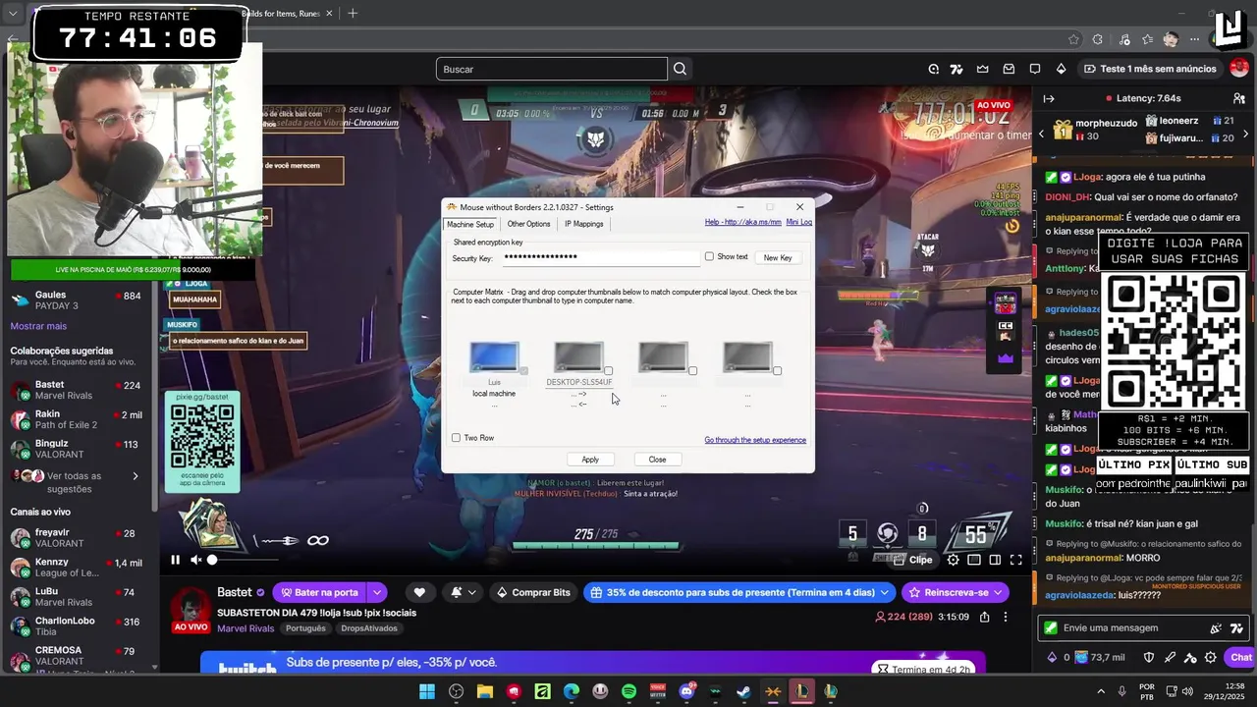The width and height of the screenshot is (1257, 707).
Task: Click 'Teste 1 mês sem anúncios' button
Action: 1149,69
